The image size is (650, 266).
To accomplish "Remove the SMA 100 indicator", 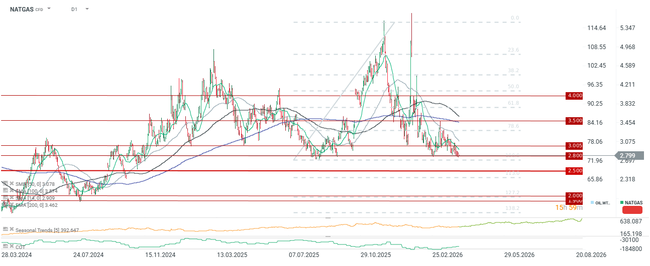I will click(12, 190).
